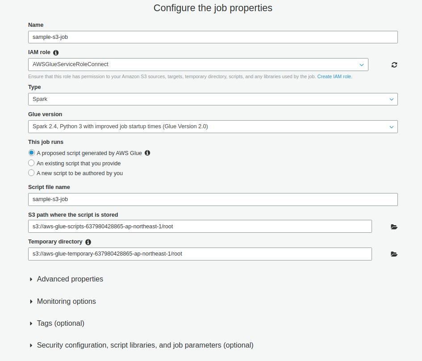Image resolution: width=422 pixels, height=361 pixels.
Task: Select proposed script generated by AWS Glue
Action: coord(31,153)
